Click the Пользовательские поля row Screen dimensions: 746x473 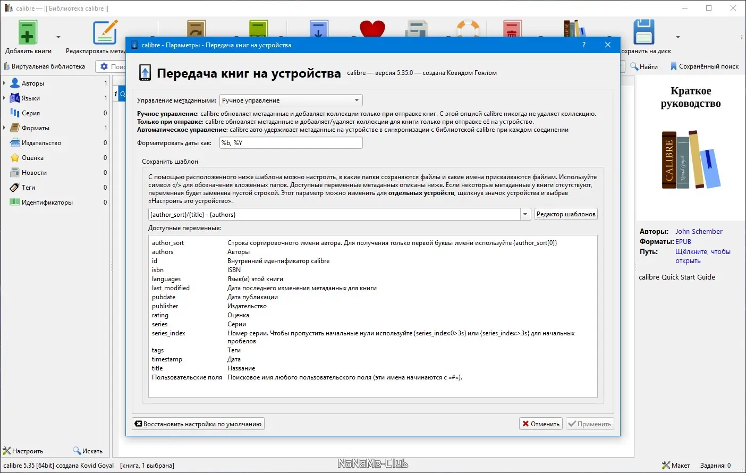click(373, 377)
